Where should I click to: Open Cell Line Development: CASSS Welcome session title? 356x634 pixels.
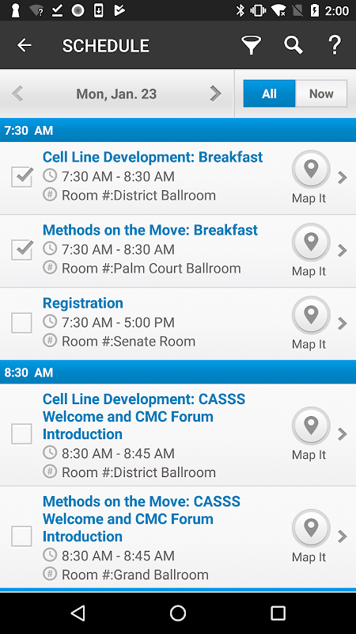[x=144, y=417]
